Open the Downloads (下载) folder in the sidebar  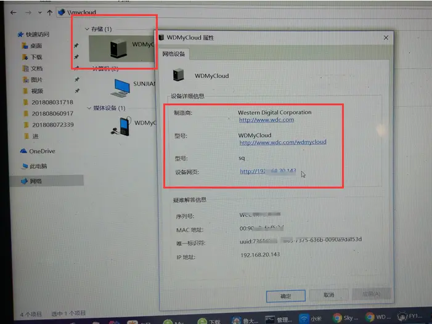click(x=32, y=57)
